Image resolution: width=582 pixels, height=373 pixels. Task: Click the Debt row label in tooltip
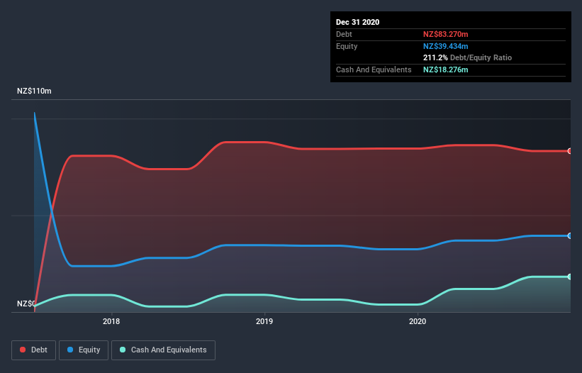pyautogui.click(x=344, y=34)
